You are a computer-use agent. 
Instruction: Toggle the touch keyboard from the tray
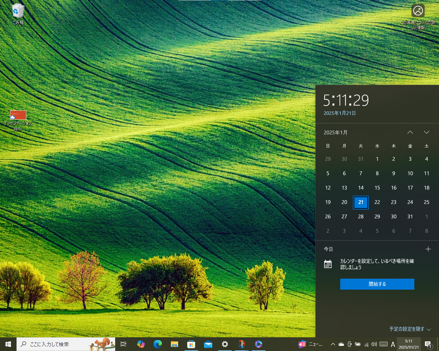[383, 344]
